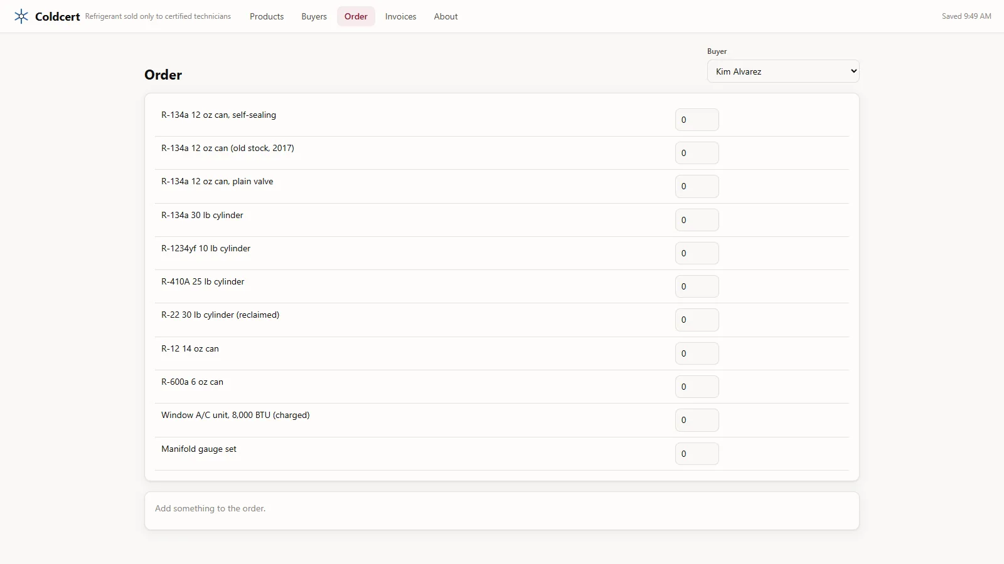Click quantity input for R-12 14 oz can
The image size is (1004, 564).
(697, 353)
